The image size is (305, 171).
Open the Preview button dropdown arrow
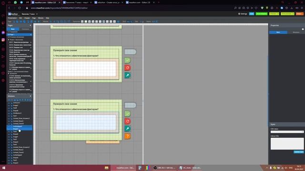point(278,14)
